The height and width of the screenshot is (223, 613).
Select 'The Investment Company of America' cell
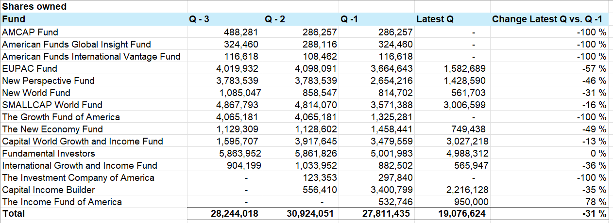[94, 177]
